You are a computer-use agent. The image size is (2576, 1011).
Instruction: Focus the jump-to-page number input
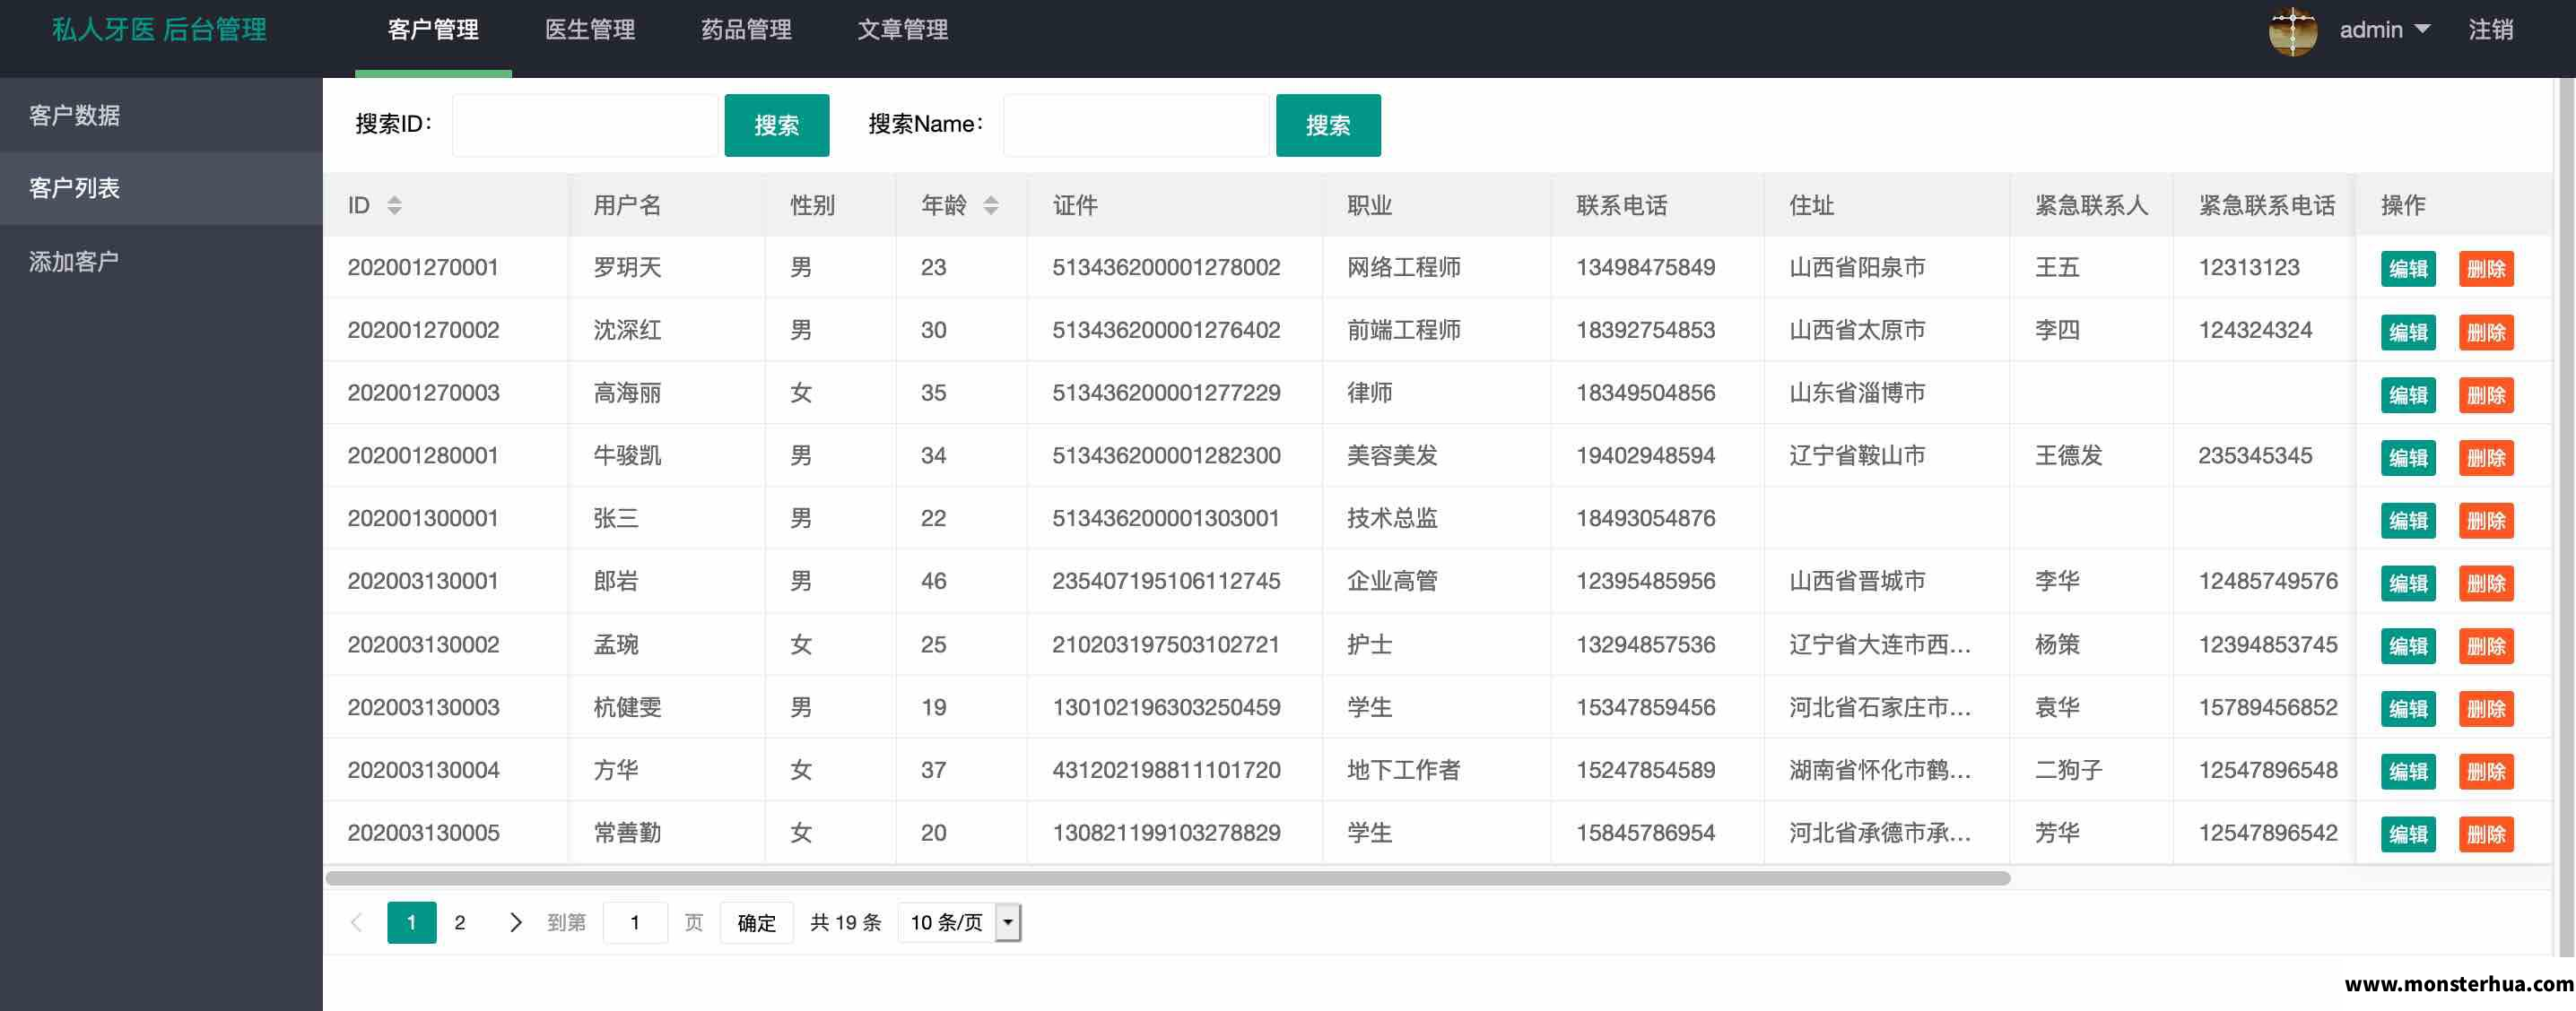point(635,922)
